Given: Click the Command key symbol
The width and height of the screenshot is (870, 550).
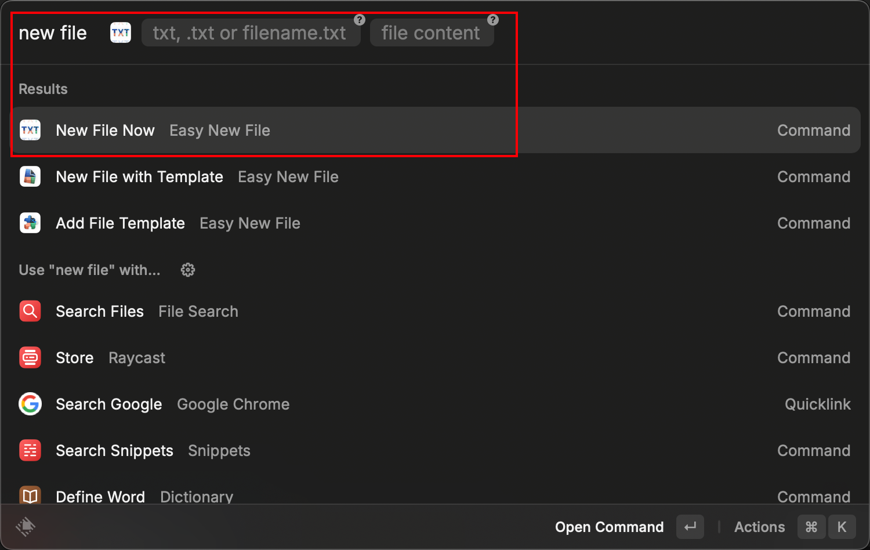Looking at the screenshot, I should coord(811,527).
